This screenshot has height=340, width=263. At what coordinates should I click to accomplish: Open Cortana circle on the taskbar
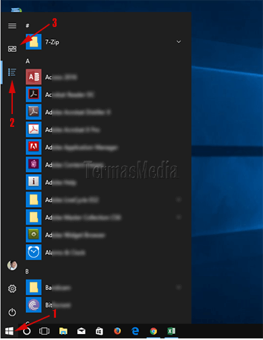pyautogui.click(x=27, y=331)
